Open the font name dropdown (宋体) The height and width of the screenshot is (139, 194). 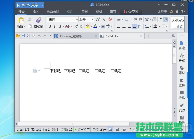point(77,20)
